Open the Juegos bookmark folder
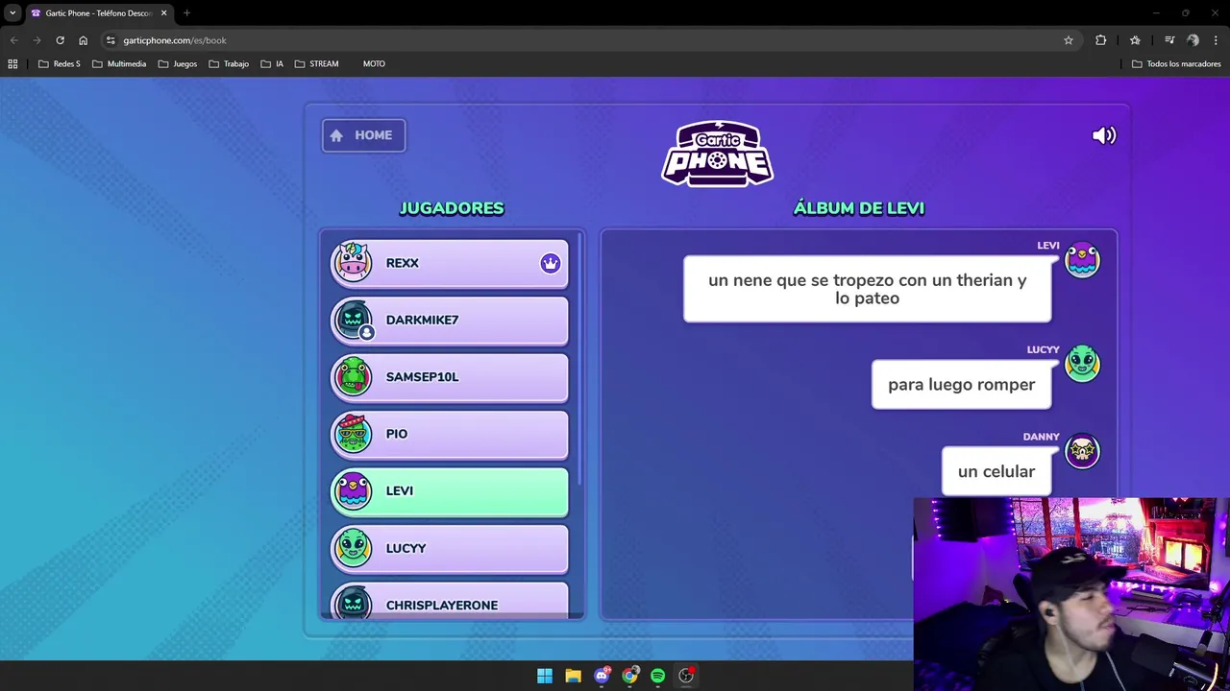The width and height of the screenshot is (1230, 691). pyautogui.click(x=178, y=63)
